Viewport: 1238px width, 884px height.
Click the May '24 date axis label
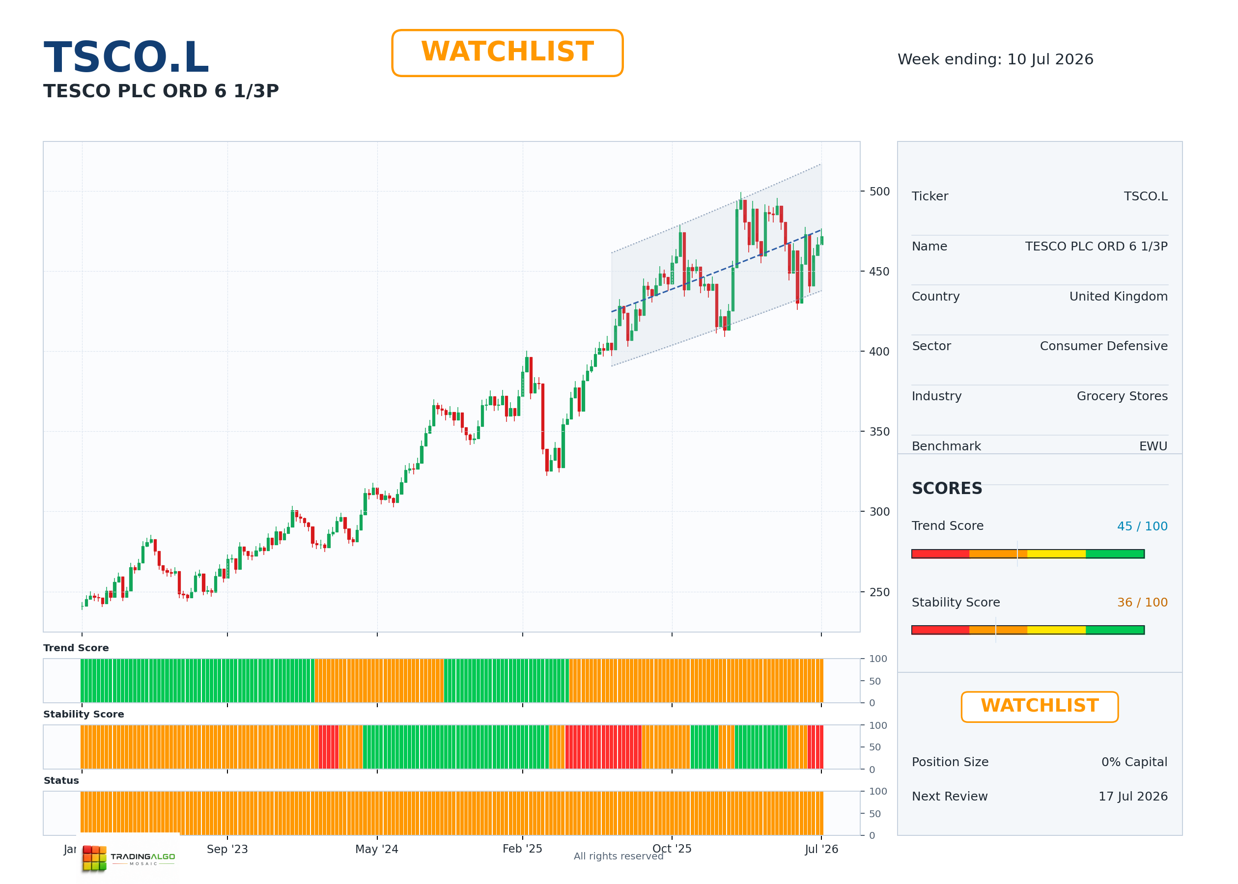[x=377, y=849]
